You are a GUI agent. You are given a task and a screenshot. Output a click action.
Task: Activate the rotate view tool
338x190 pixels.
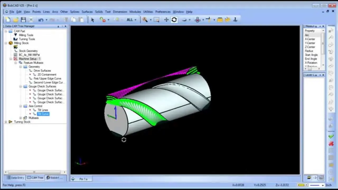(174, 20)
